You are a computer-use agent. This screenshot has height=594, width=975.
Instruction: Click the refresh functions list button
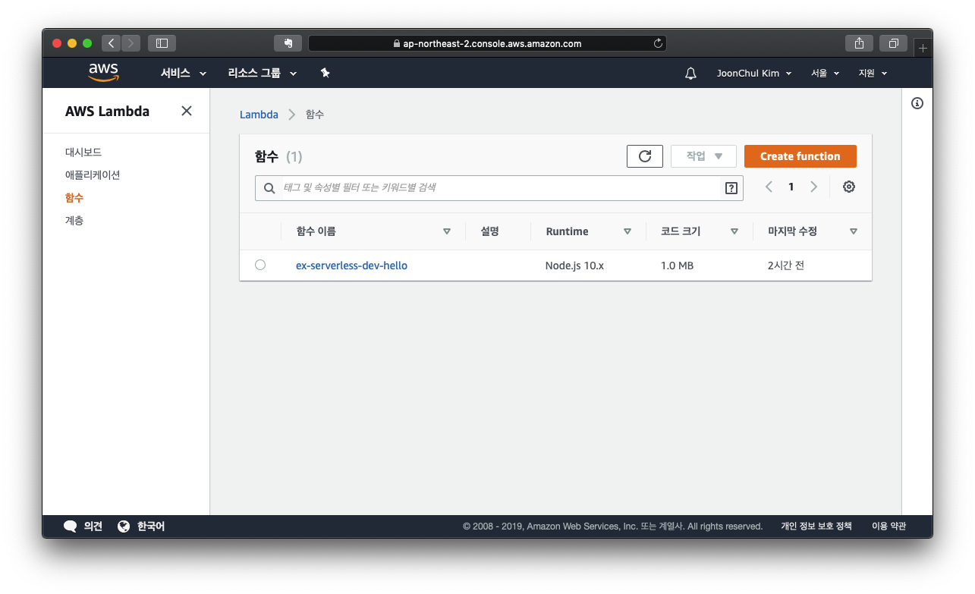(x=645, y=156)
